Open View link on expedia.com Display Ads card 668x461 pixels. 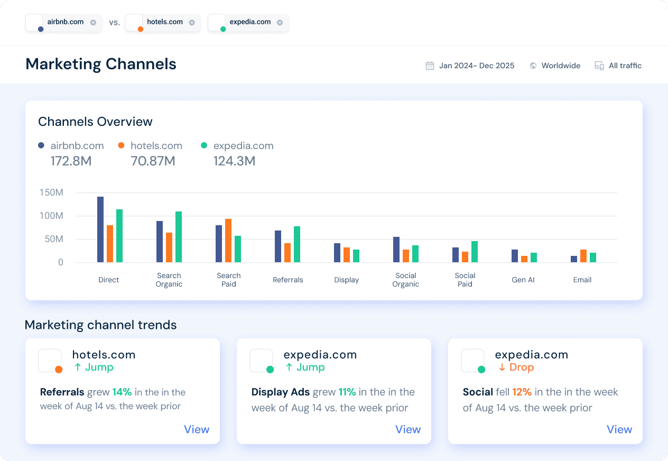coord(408,429)
